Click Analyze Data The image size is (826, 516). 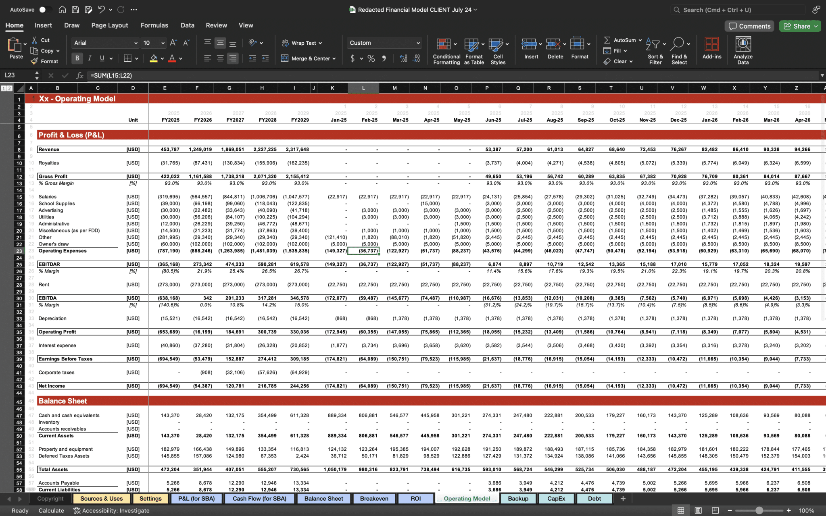click(743, 51)
